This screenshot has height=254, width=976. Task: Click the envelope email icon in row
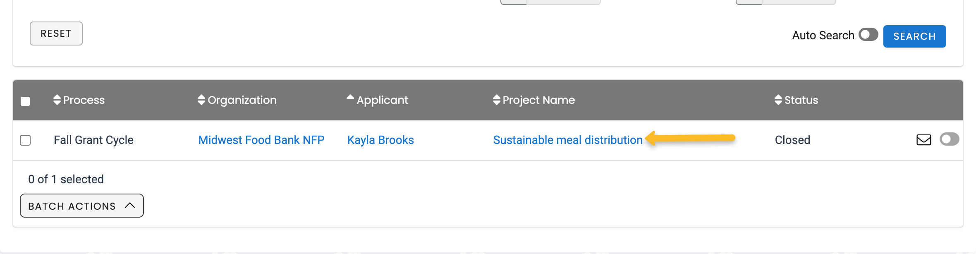coord(923,140)
